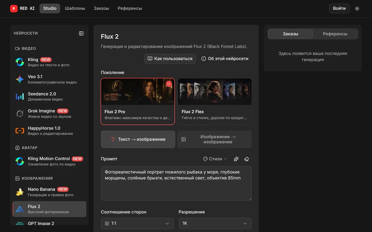372x232 pixels.
Task: Click into the Промпт text area
Action: click(x=176, y=183)
